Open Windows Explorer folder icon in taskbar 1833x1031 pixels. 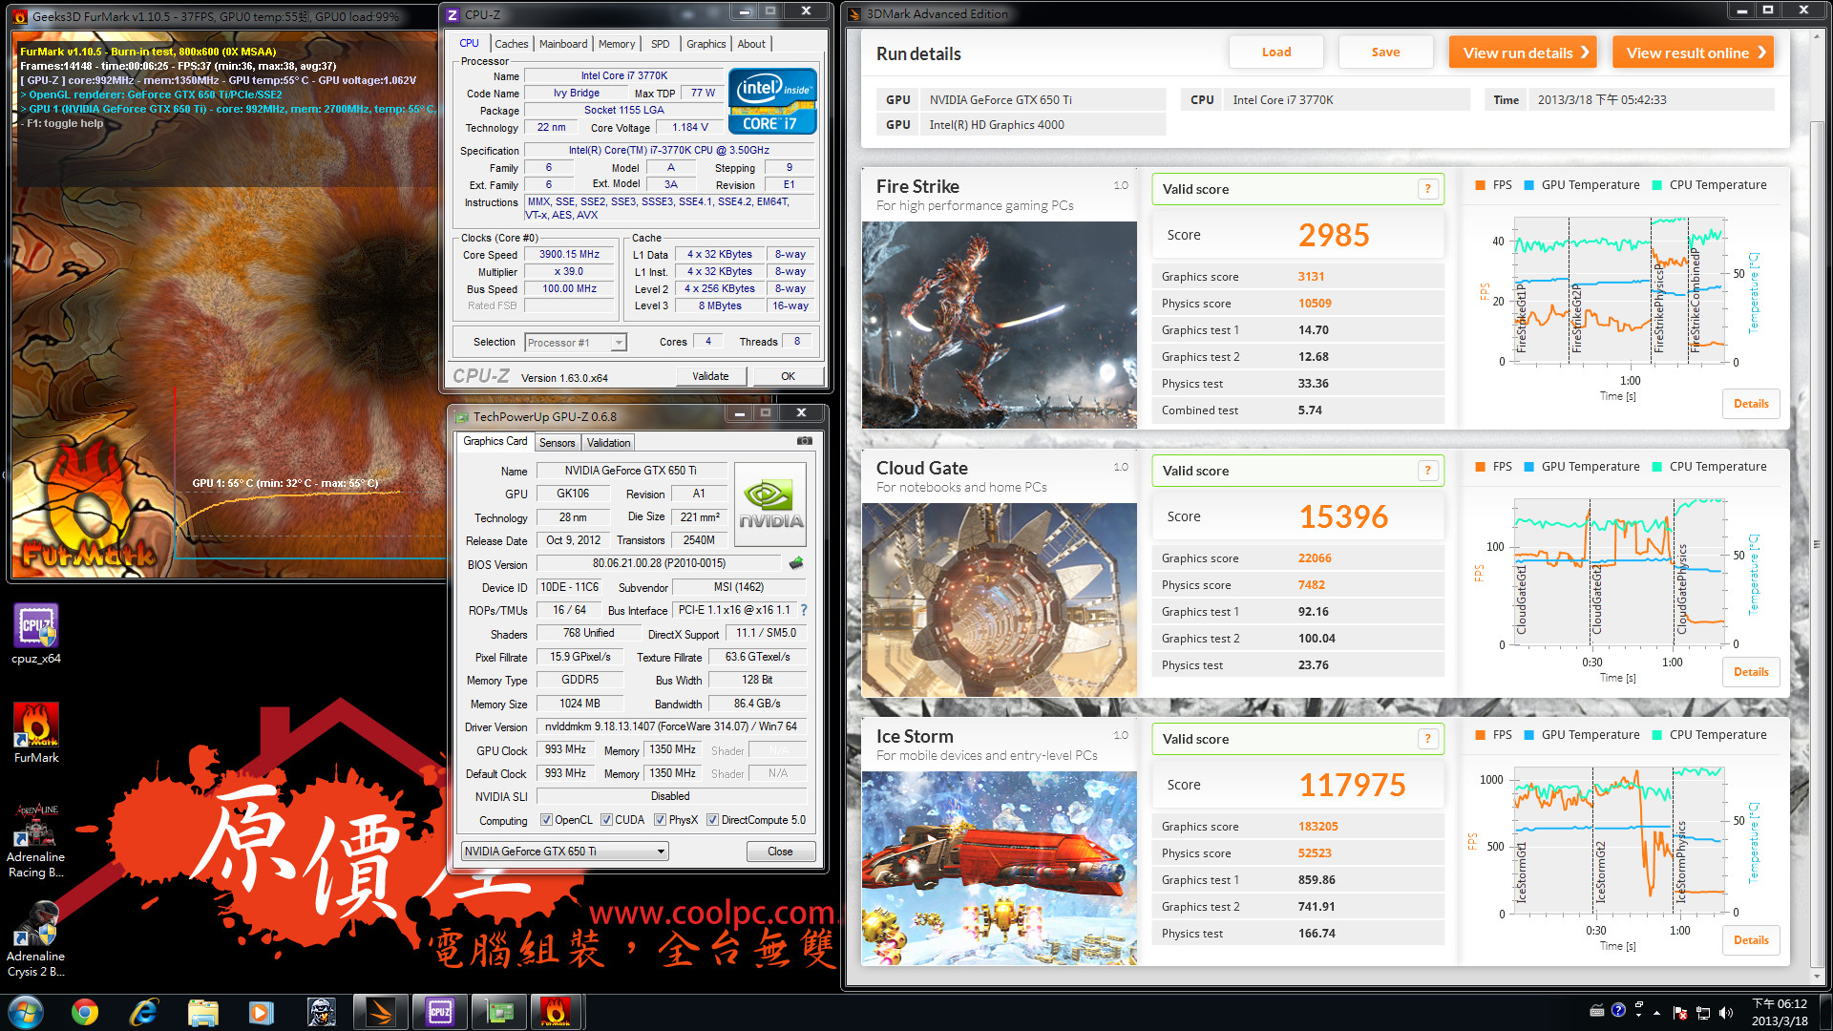[x=202, y=1012]
